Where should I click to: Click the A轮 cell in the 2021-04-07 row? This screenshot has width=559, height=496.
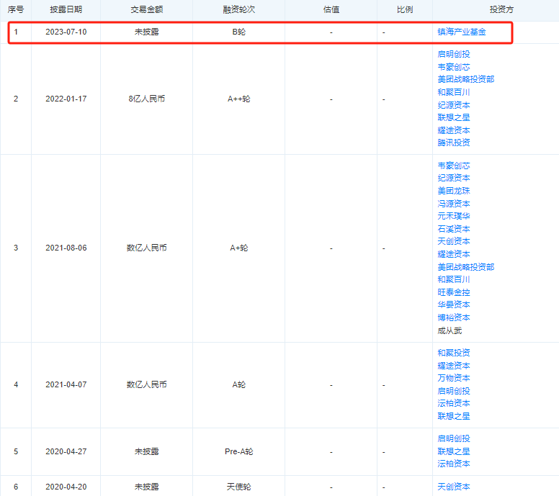(239, 385)
